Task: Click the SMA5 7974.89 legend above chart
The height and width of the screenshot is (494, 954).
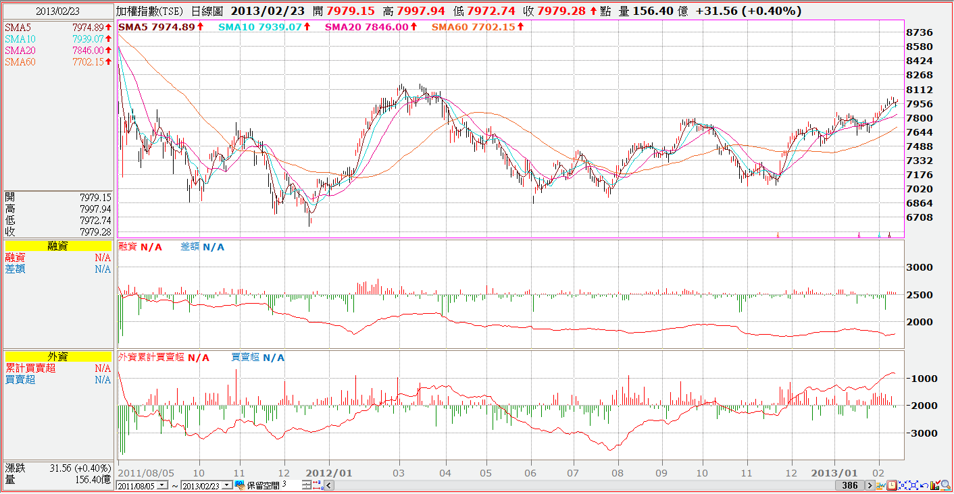Action: coord(161,27)
